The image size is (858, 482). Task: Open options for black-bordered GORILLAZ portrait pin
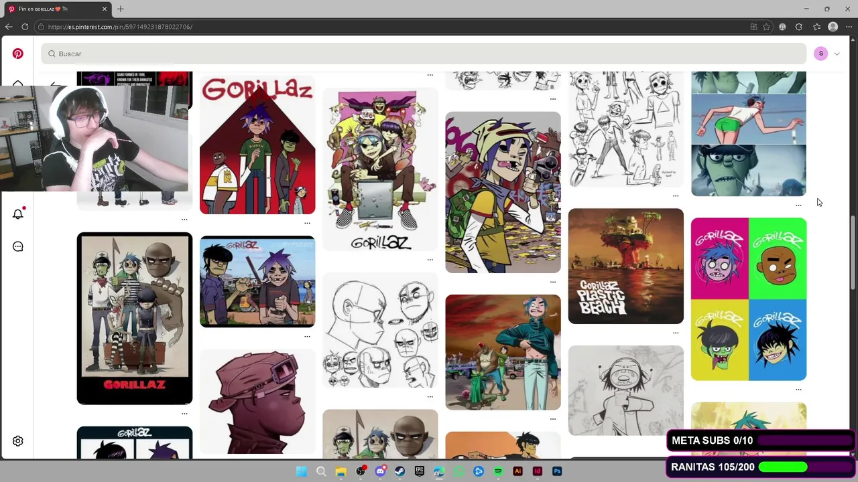(184, 414)
